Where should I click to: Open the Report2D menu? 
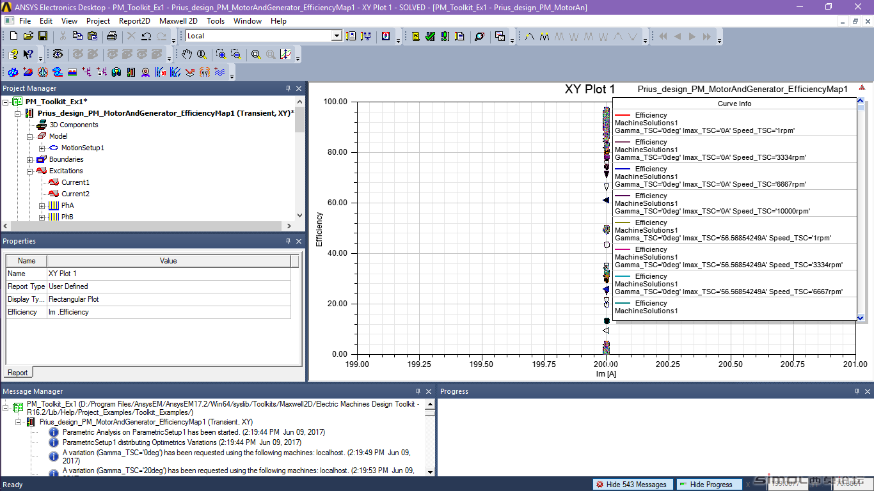tap(134, 21)
